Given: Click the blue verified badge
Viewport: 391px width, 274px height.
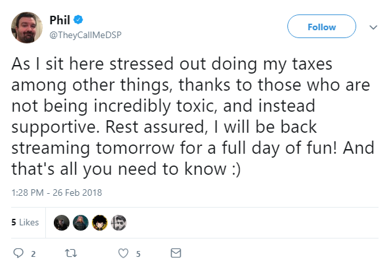Looking at the screenshot, I should click(78, 20).
